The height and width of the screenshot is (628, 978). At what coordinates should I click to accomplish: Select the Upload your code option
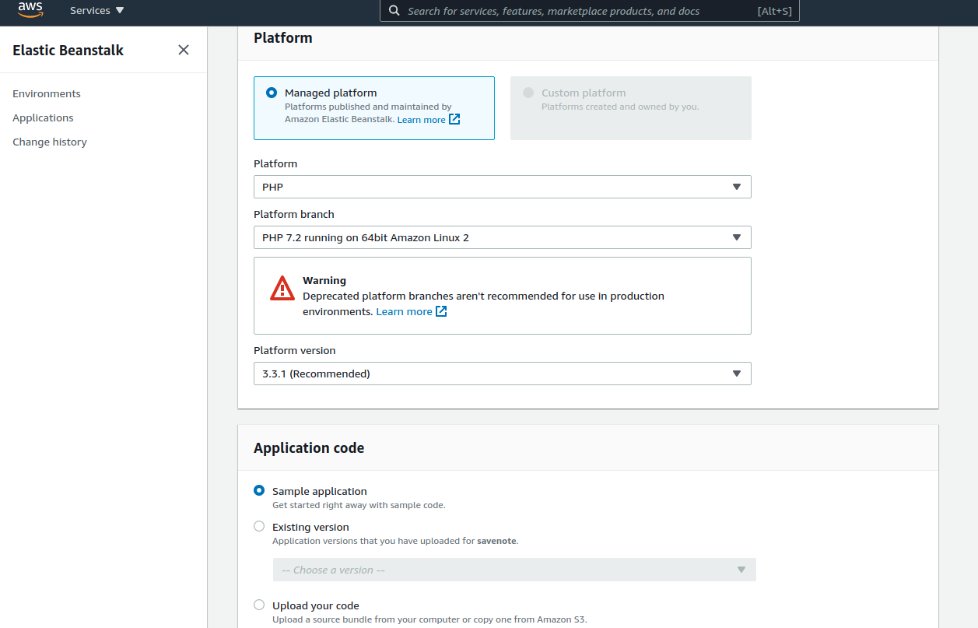click(259, 605)
